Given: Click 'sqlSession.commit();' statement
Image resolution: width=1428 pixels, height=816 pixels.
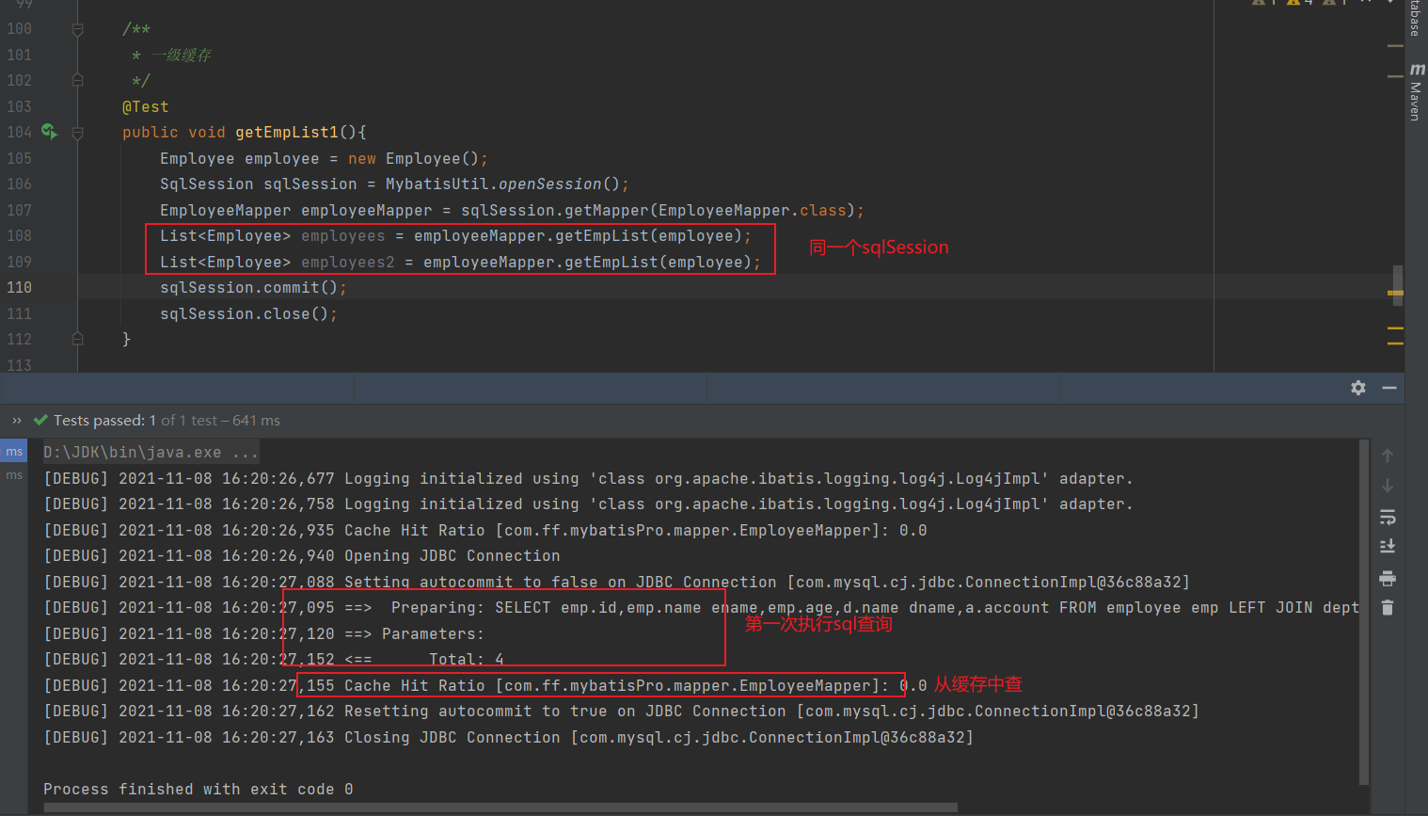Looking at the screenshot, I should (254, 288).
